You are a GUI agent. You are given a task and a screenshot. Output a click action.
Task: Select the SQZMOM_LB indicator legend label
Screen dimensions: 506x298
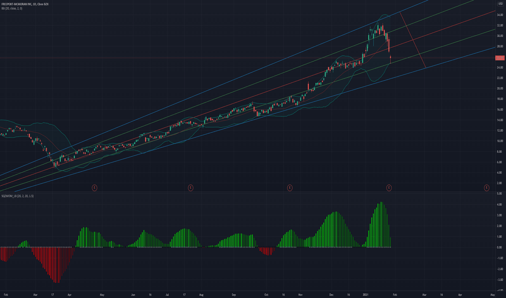pyautogui.click(x=17, y=196)
